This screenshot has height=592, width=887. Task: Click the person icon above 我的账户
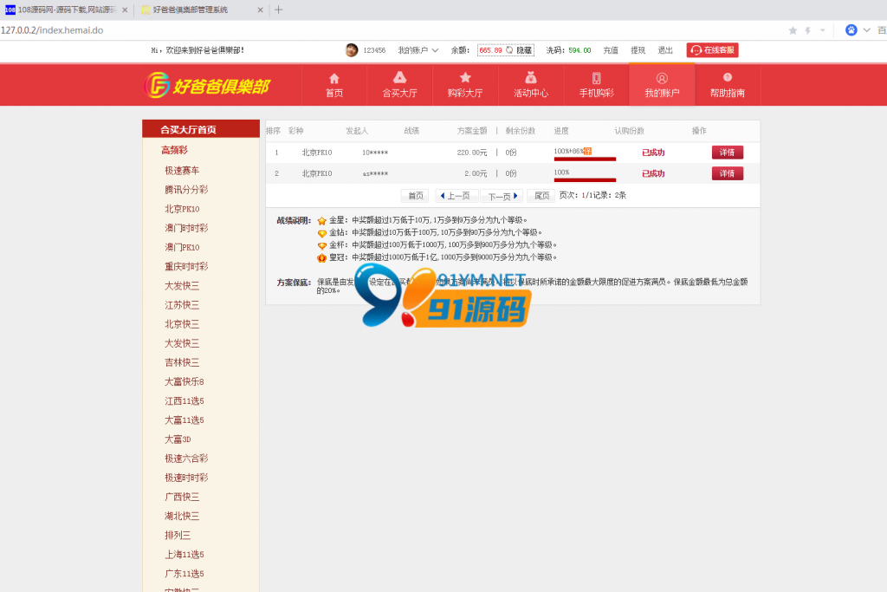coord(662,78)
